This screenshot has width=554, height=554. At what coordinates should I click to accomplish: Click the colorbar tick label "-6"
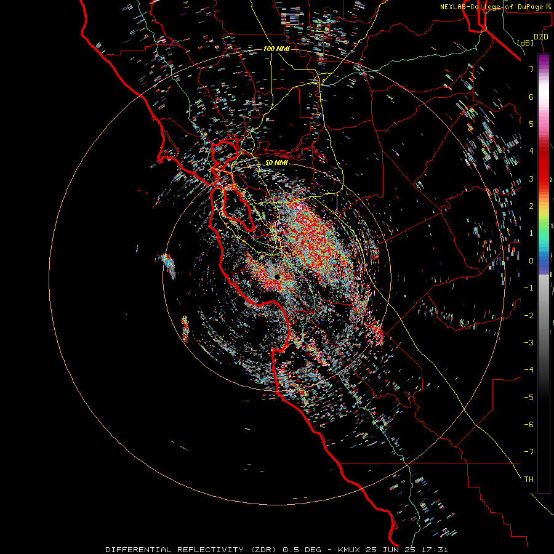(x=529, y=424)
